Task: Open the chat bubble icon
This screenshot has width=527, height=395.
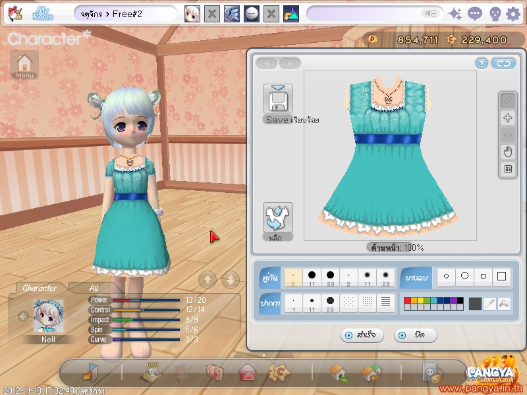Action: click(475, 14)
